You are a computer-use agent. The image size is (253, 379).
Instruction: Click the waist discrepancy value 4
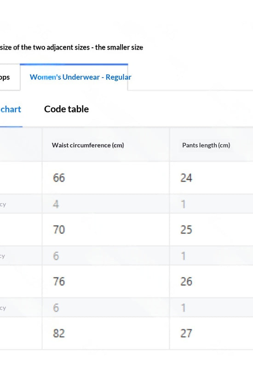point(56,204)
